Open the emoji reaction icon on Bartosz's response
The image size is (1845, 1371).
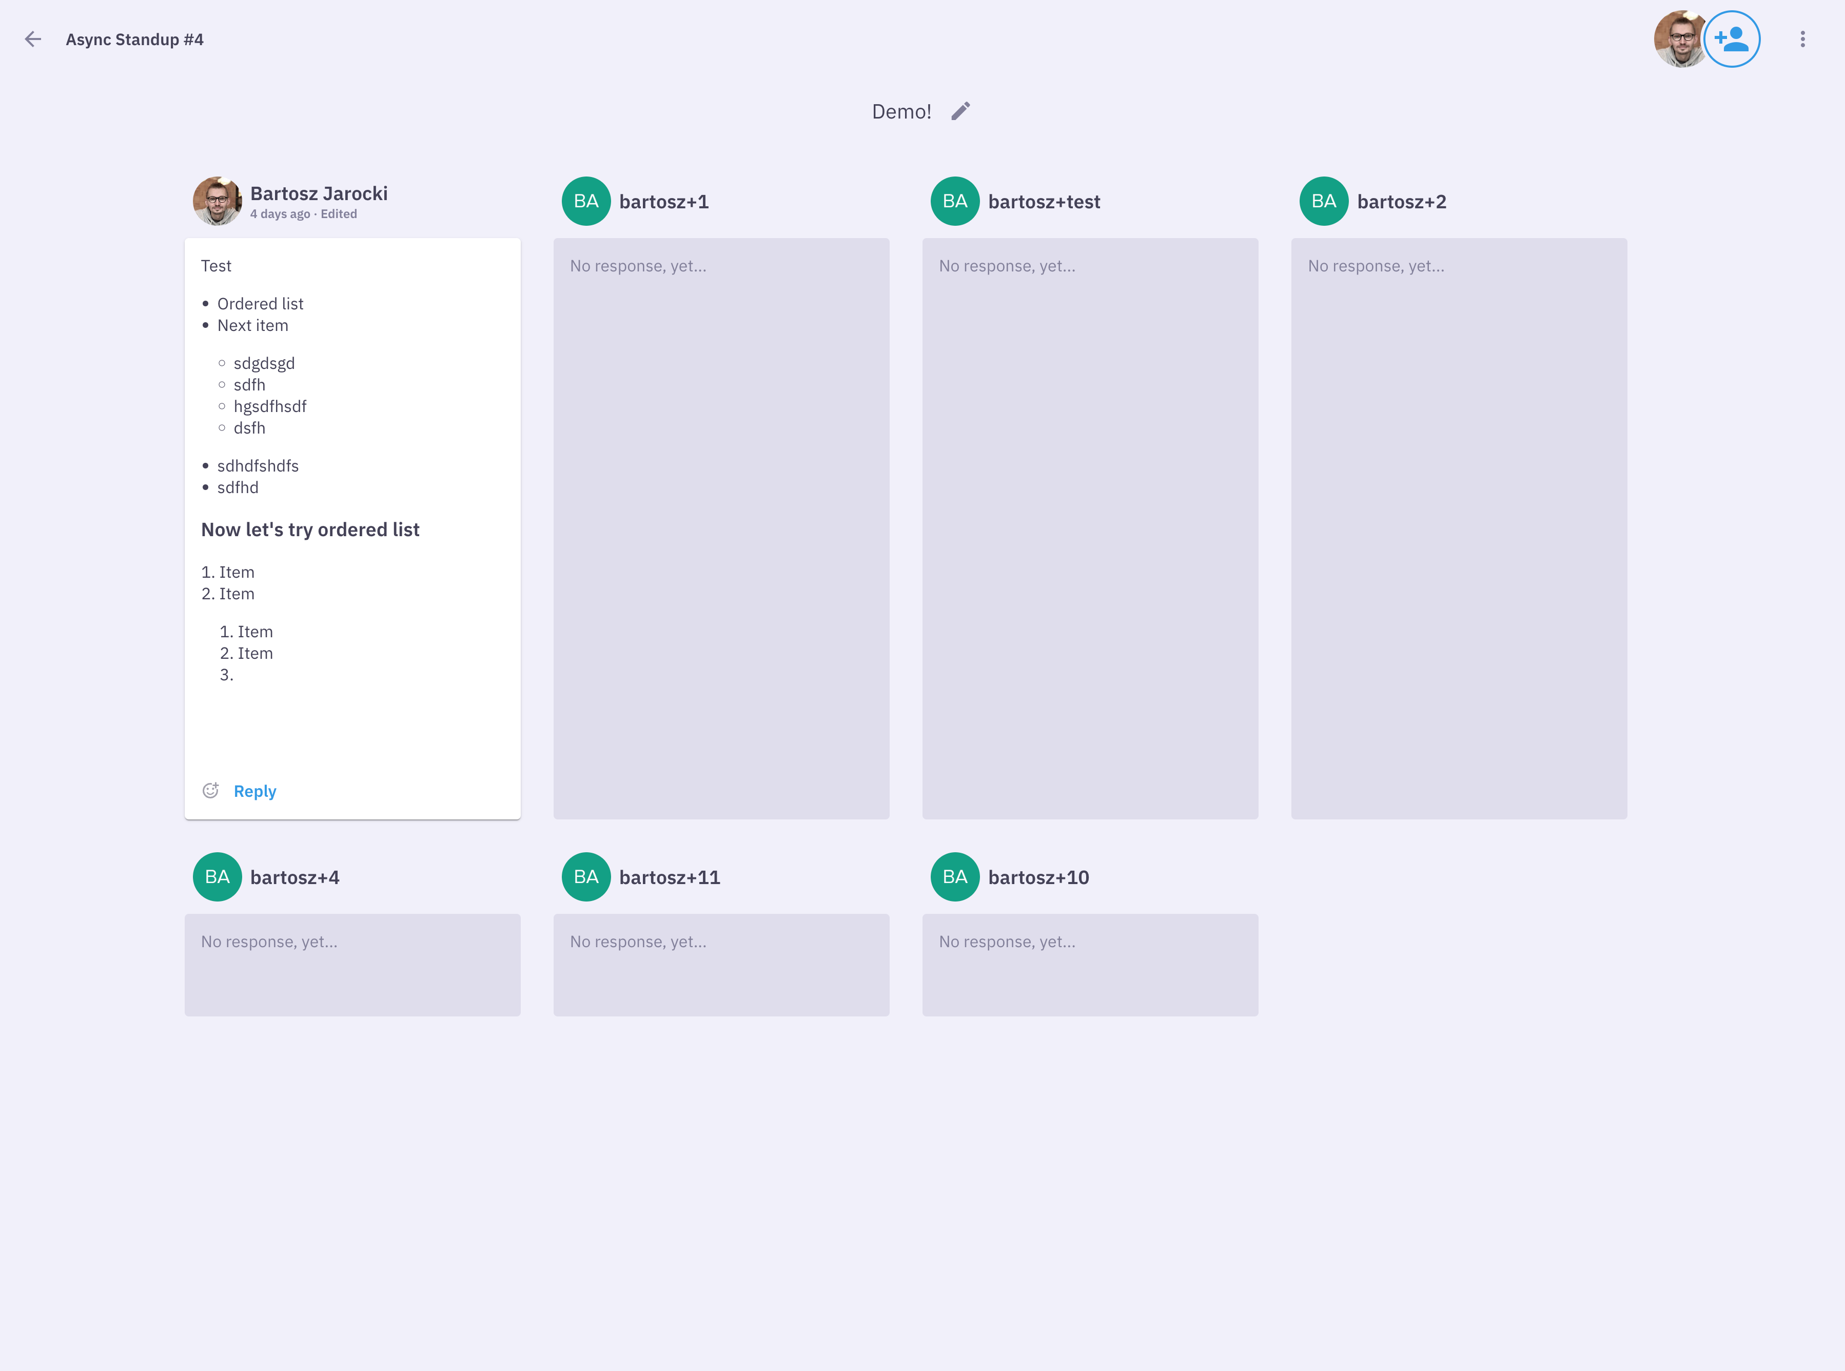(x=211, y=790)
